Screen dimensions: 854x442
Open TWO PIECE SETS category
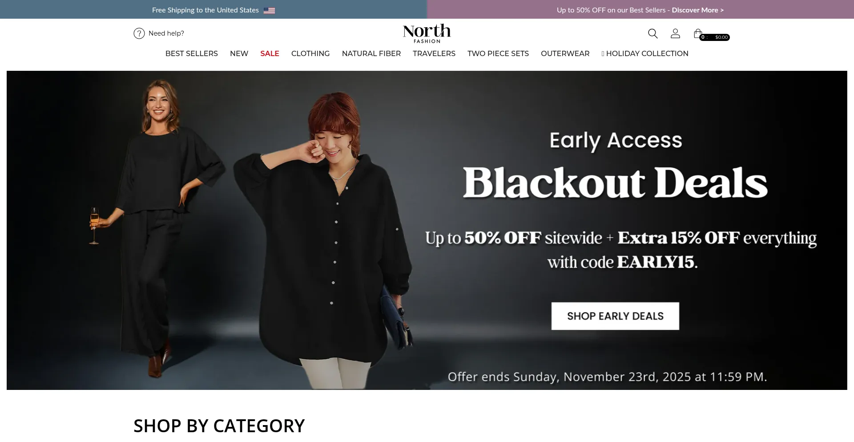pos(498,53)
